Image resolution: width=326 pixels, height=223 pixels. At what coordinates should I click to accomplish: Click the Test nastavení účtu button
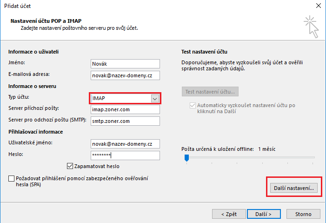click(210, 91)
